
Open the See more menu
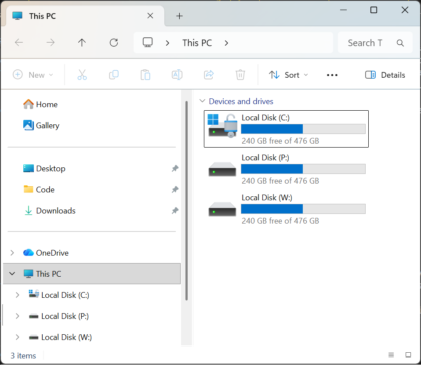tap(332, 75)
